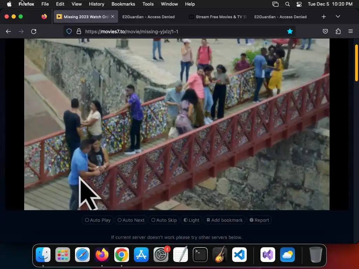Click the Firefox logo beside the tabs
Viewport: 359px width, 269px height.
click(44, 16)
